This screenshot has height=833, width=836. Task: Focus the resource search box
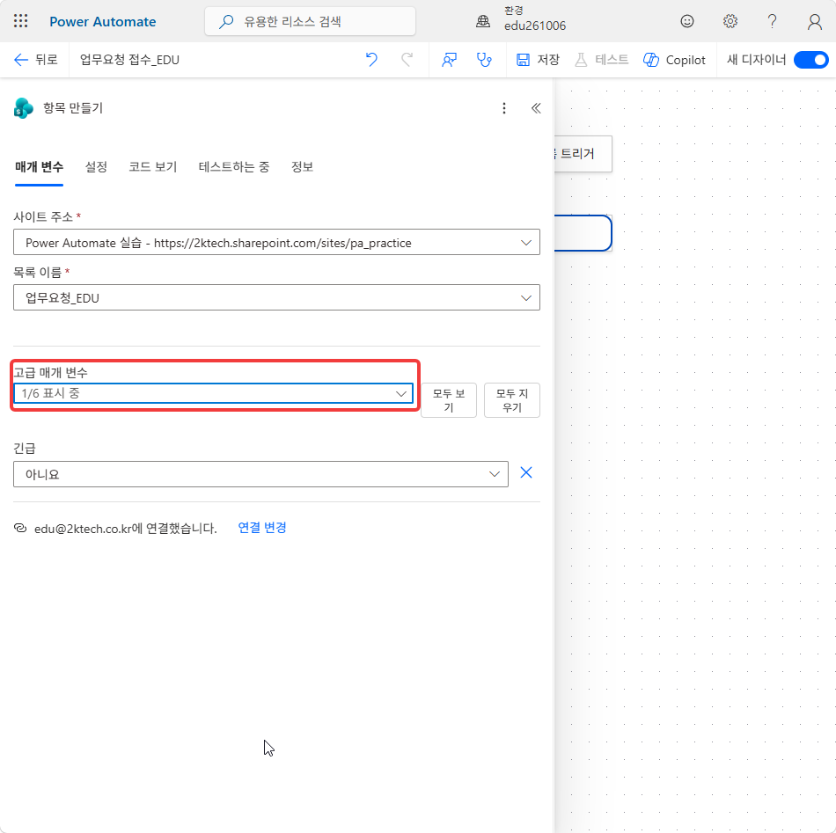[310, 21]
